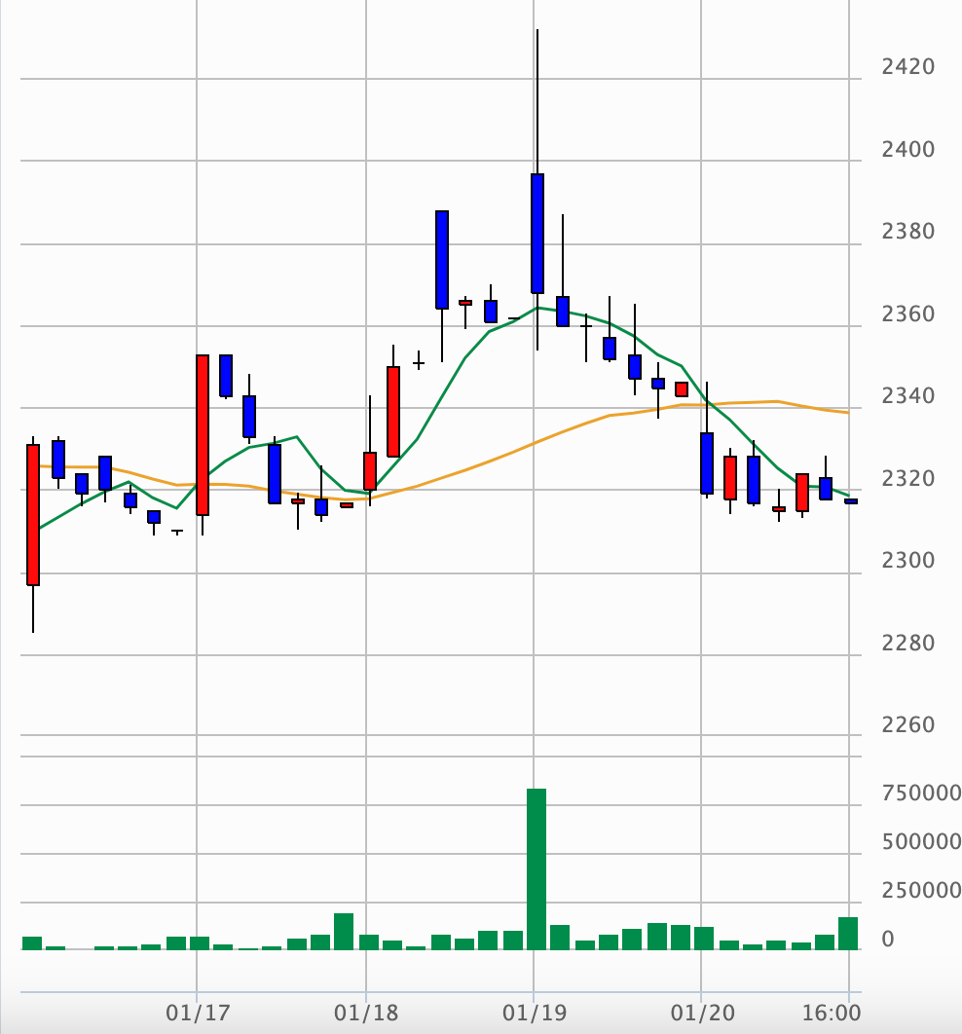962x1034 pixels.
Task: Click the volume axis label 250000
Action: point(921,890)
